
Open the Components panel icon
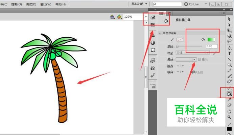153,68
